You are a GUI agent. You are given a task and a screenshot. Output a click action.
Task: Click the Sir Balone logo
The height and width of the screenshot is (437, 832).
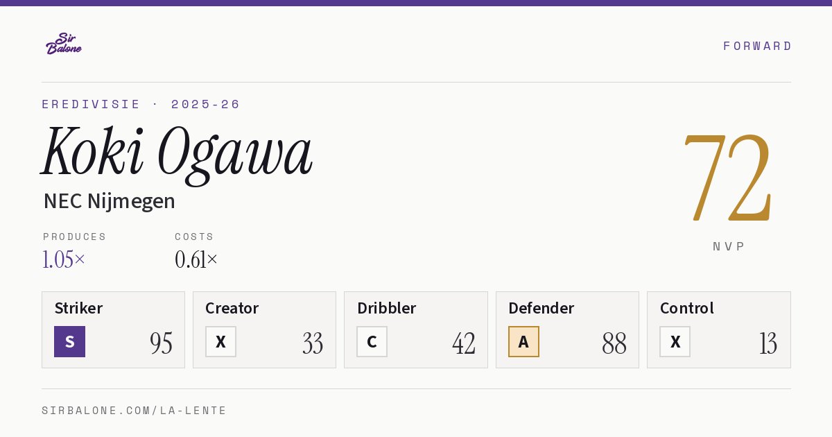click(63, 44)
